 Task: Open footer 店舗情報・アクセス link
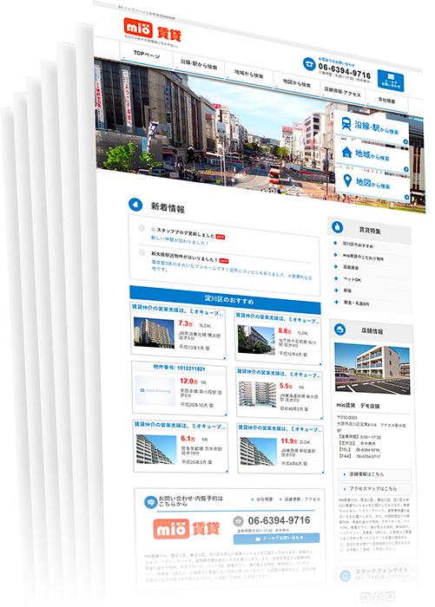(x=300, y=499)
